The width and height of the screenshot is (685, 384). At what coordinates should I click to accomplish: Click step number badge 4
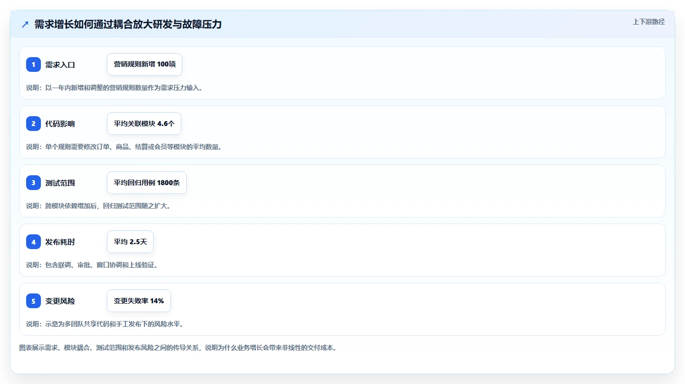point(34,242)
